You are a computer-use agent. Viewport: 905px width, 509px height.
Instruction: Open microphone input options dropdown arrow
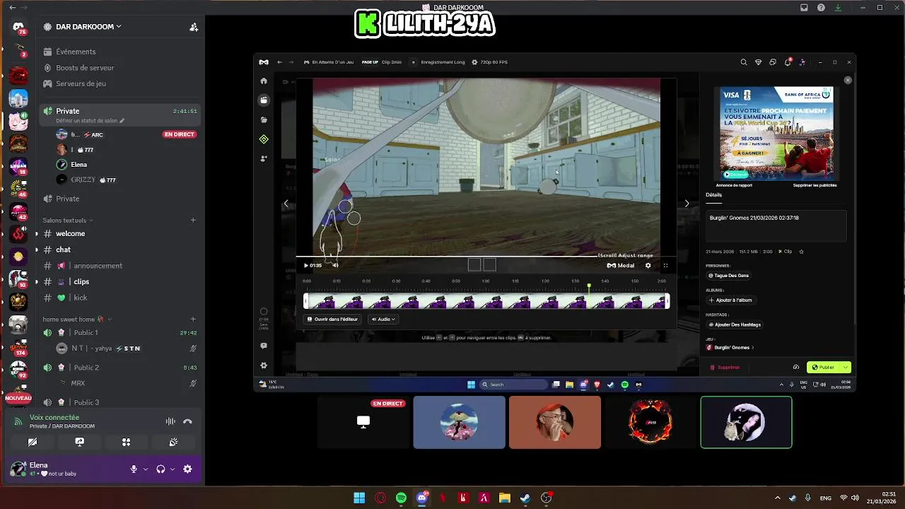coord(146,469)
